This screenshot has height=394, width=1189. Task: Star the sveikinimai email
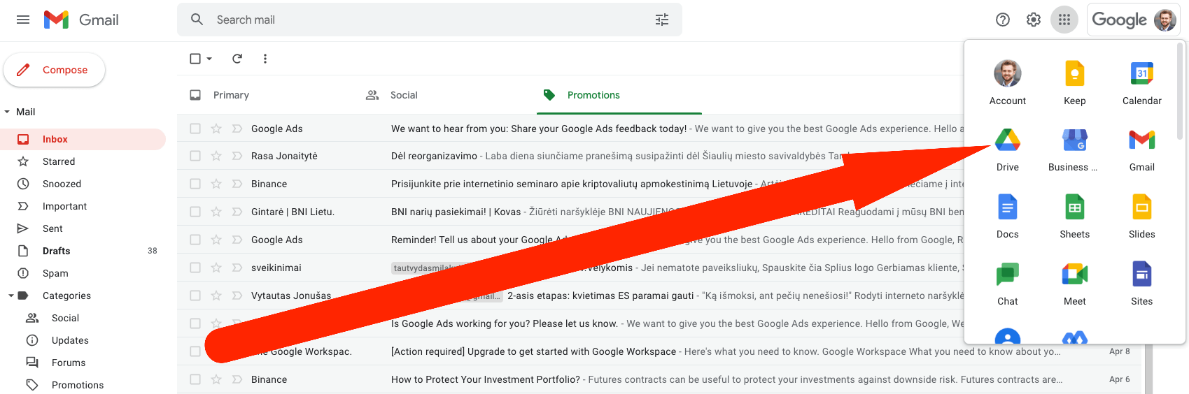(x=216, y=268)
